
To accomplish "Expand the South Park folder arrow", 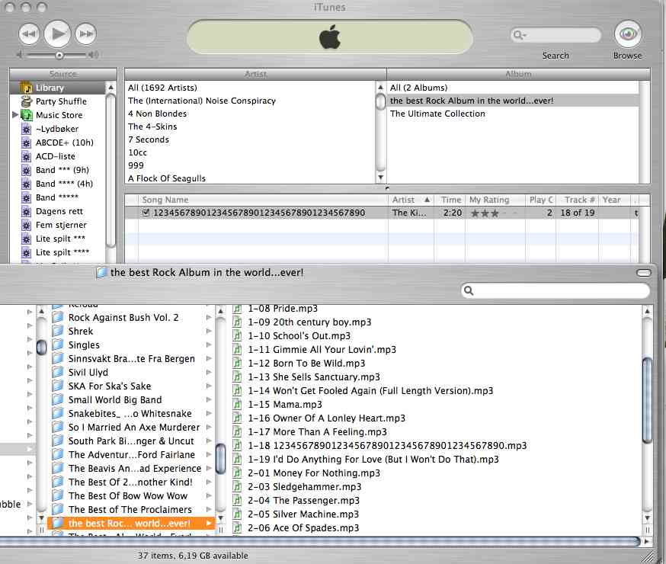I will click(x=209, y=441).
